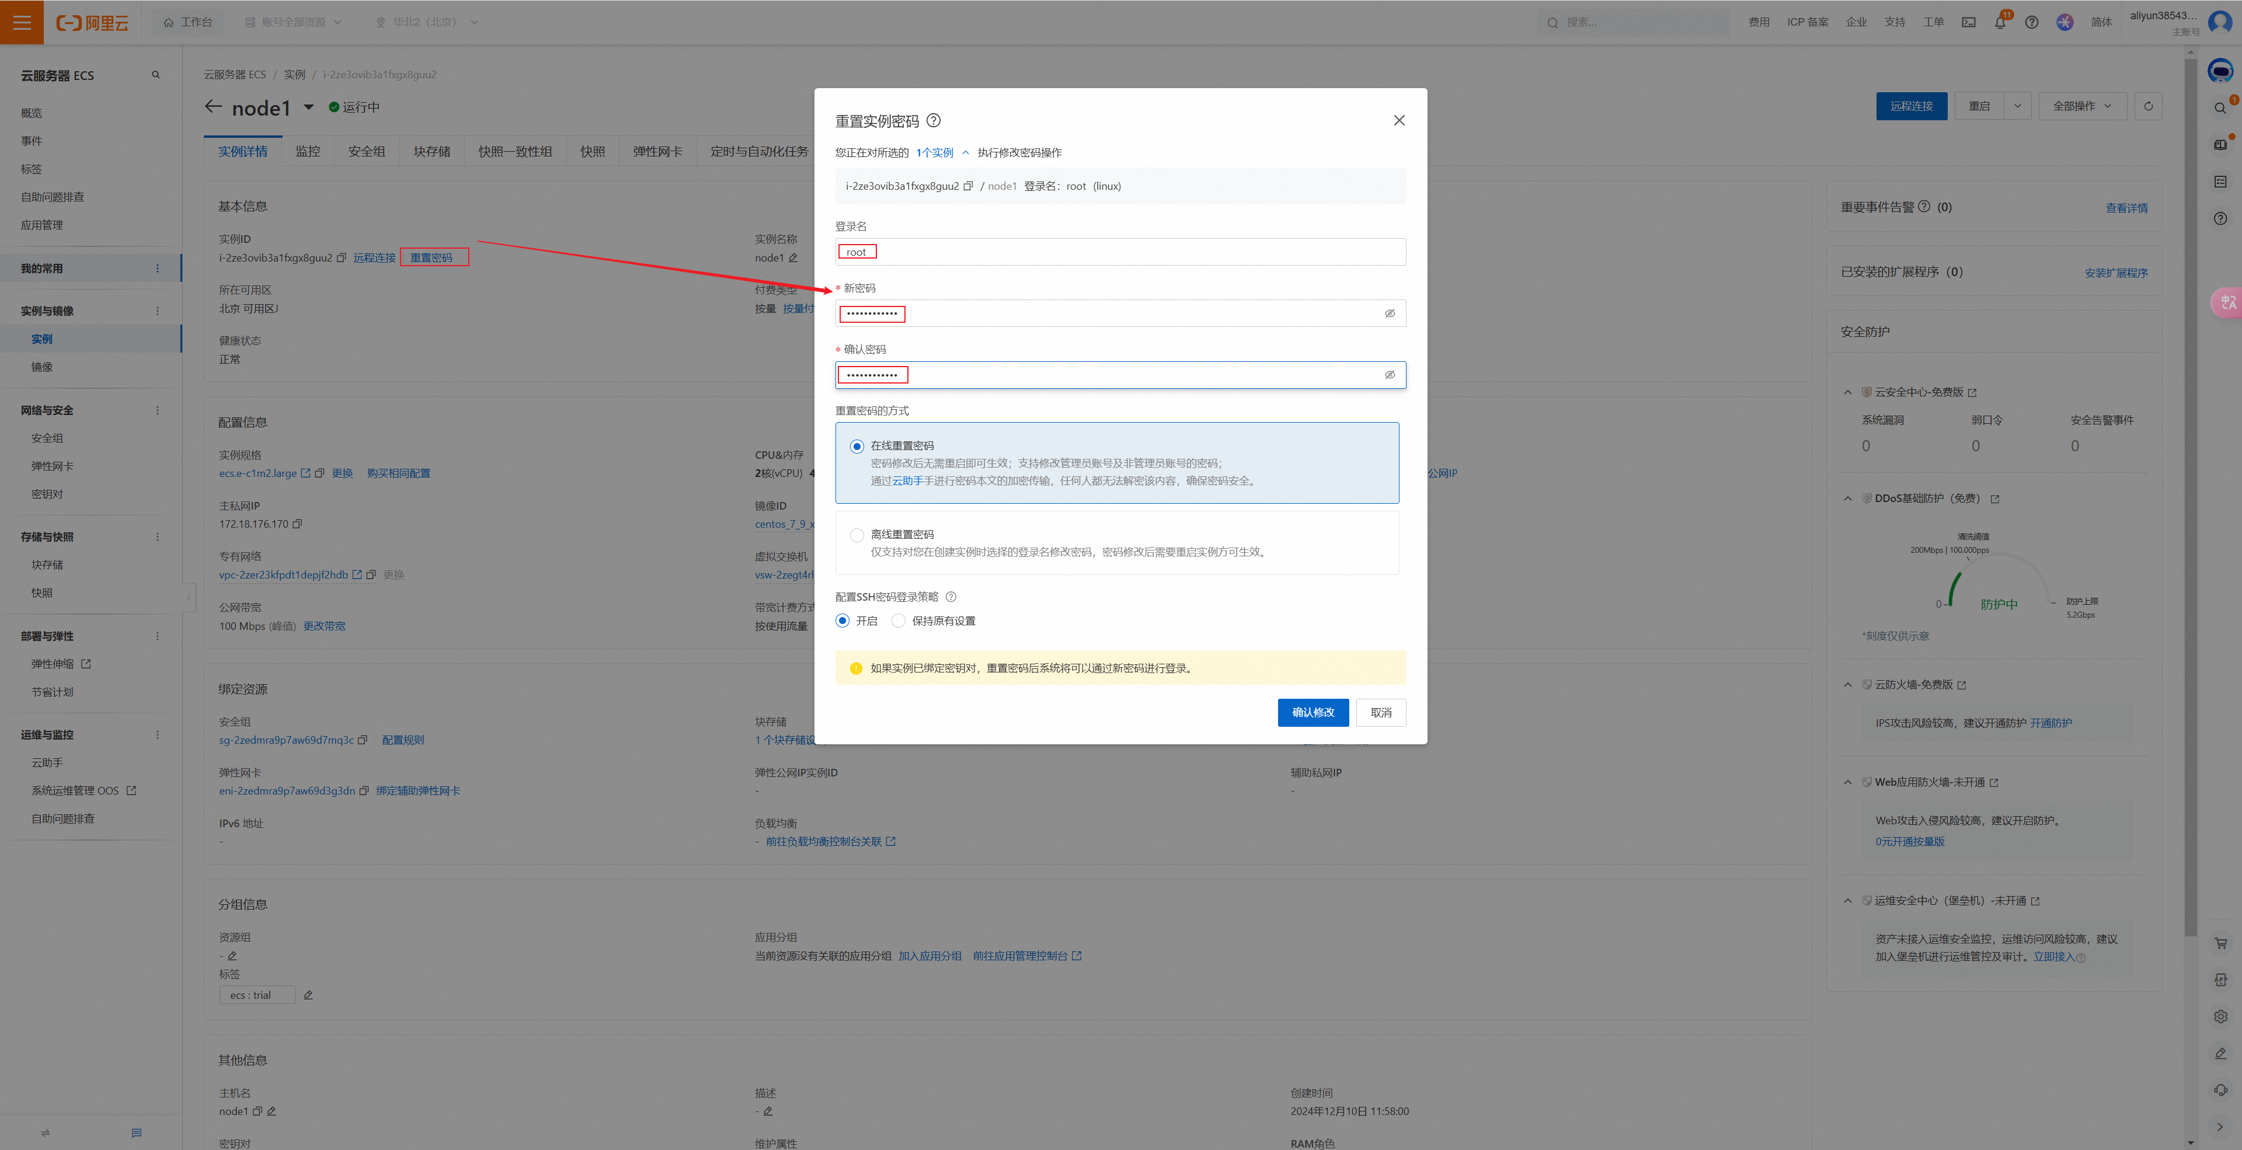Open 全部操作 dropdown

2083,106
